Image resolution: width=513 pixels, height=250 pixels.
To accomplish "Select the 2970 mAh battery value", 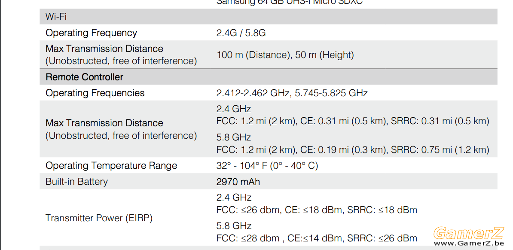I will (x=238, y=182).
